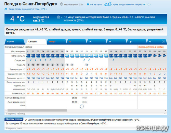The height and width of the screenshot is (133, 171).
Task: Open the Ср tab
Action: pos(136,42)
